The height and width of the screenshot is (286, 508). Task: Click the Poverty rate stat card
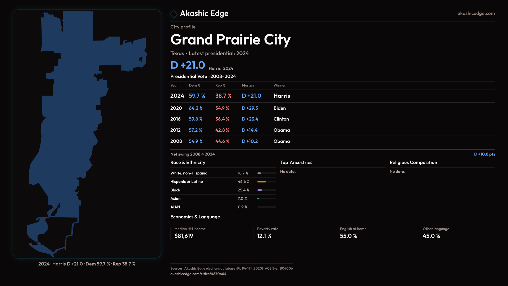pos(267,233)
